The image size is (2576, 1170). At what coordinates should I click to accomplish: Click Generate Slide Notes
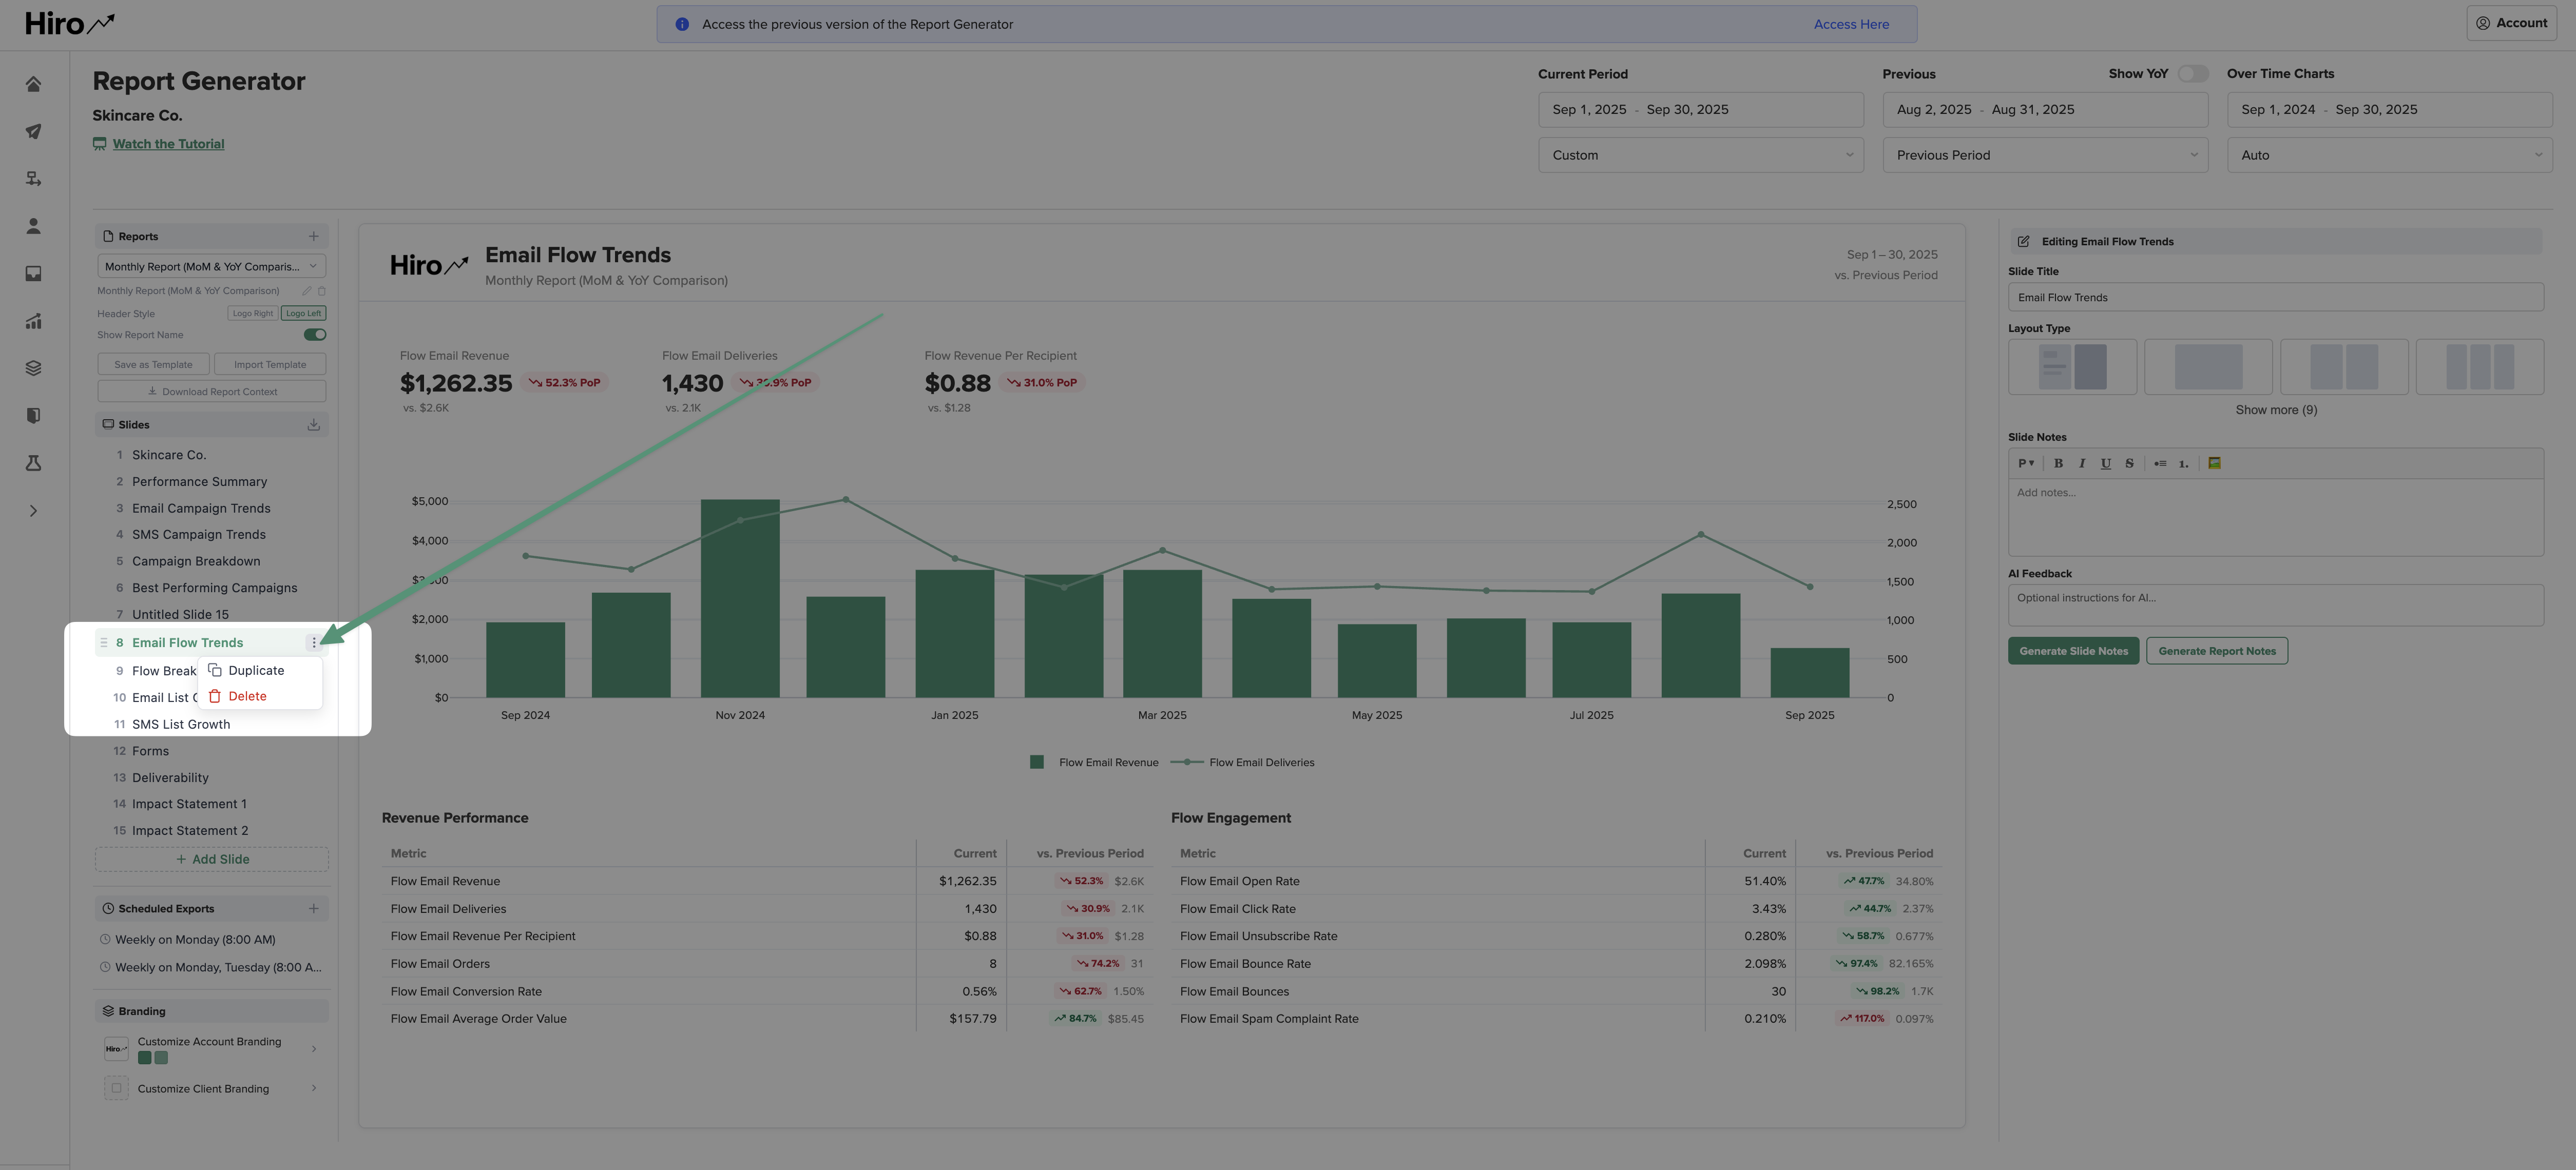tap(2073, 651)
